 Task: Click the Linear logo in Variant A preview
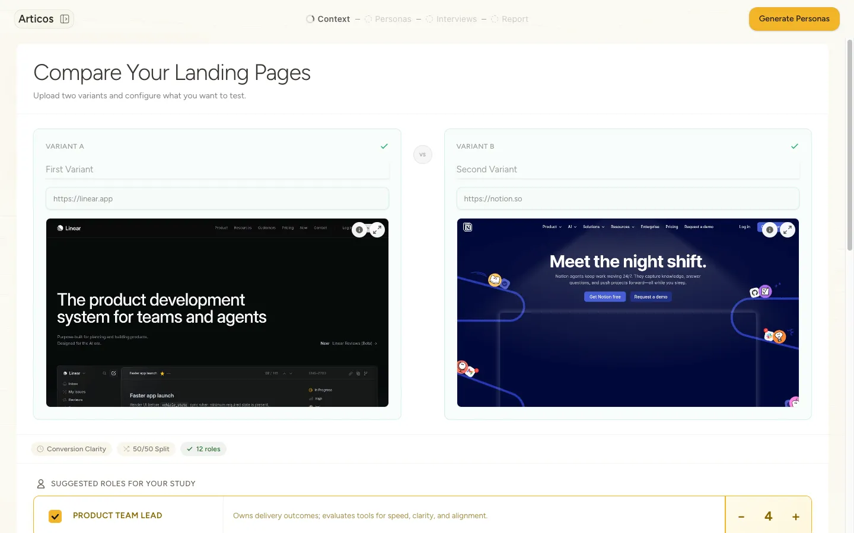pos(69,228)
